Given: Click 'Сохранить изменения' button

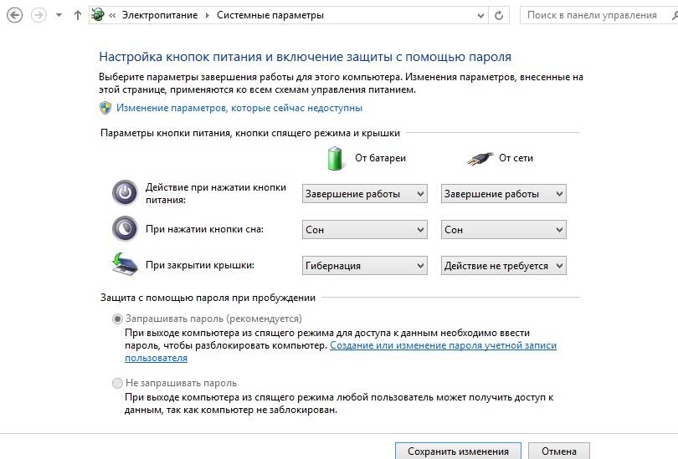Looking at the screenshot, I should click(x=458, y=451).
